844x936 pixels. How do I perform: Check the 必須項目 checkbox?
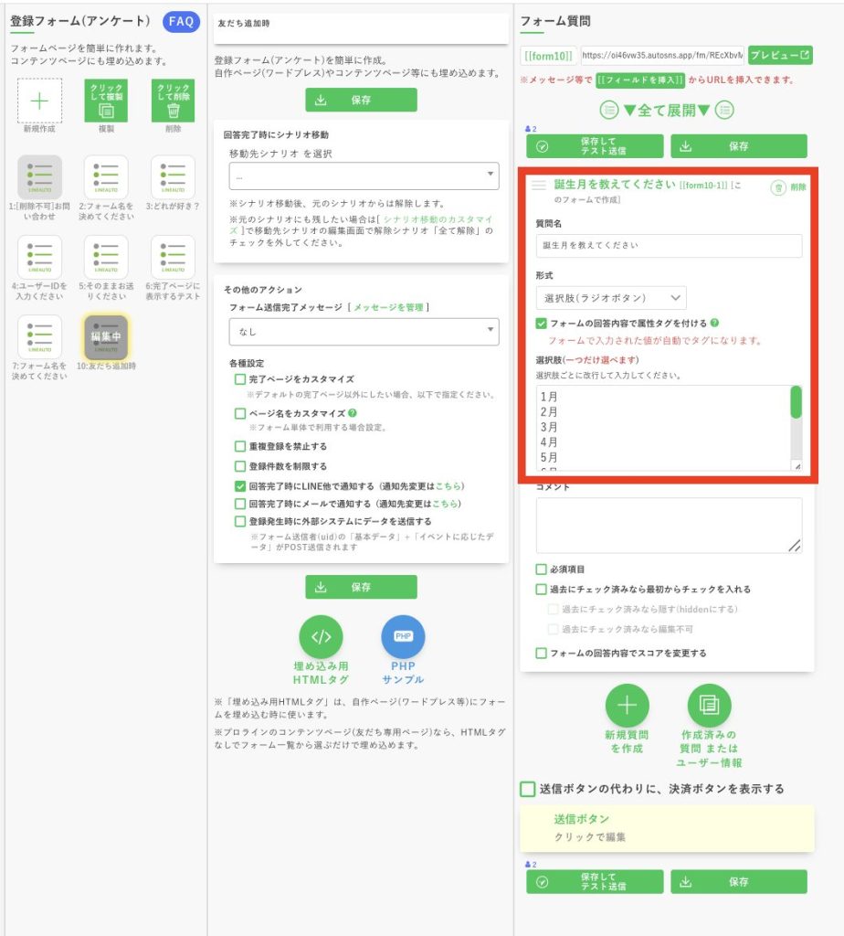pyautogui.click(x=542, y=569)
